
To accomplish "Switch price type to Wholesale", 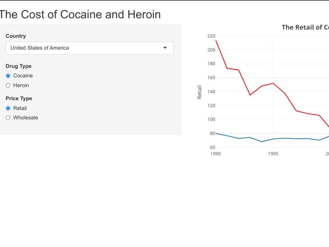I will 8,118.
